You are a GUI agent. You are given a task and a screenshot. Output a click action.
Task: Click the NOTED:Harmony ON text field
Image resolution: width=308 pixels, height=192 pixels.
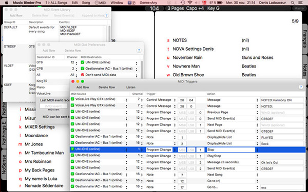click(x=282, y=100)
